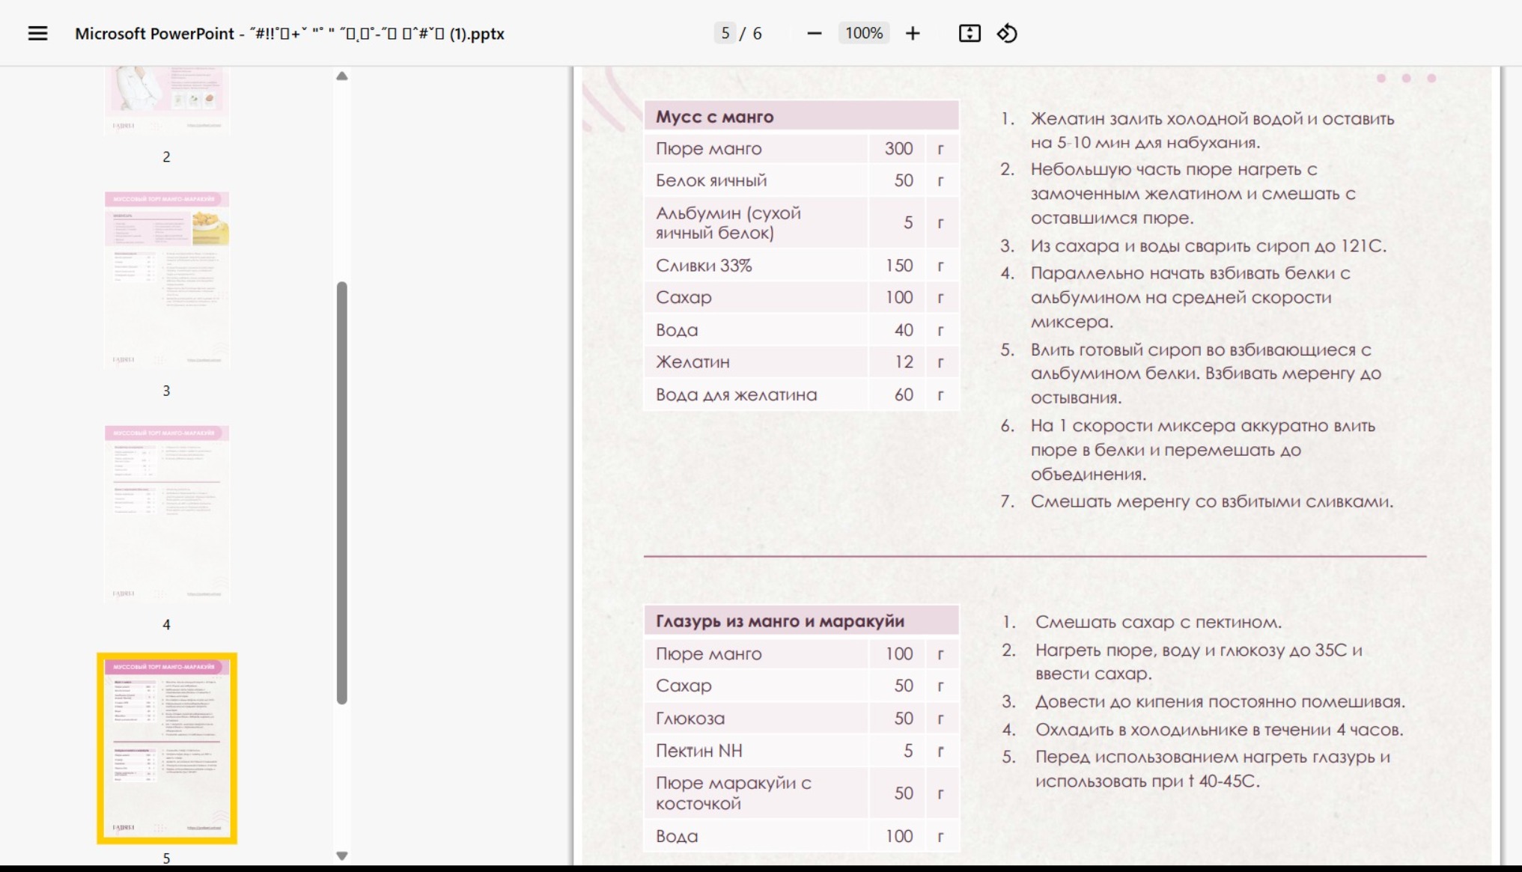Click the total page count '6'
This screenshot has width=1522, height=872.
(757, 33)
